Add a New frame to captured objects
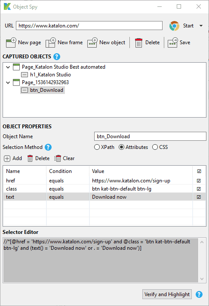Viewport: 209px width, 306px height. tap(51, 42)
